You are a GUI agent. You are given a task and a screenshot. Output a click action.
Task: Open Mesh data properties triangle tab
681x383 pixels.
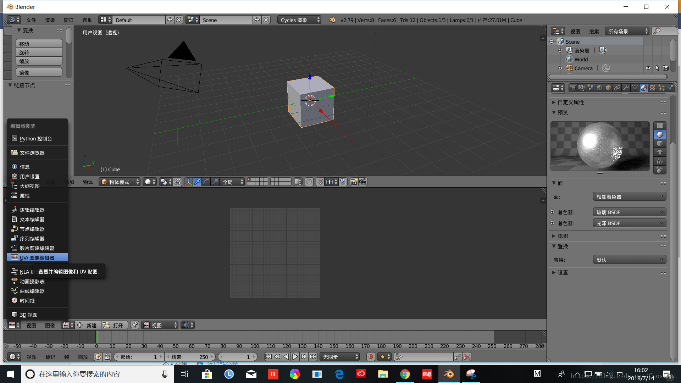tap(635, 88)
